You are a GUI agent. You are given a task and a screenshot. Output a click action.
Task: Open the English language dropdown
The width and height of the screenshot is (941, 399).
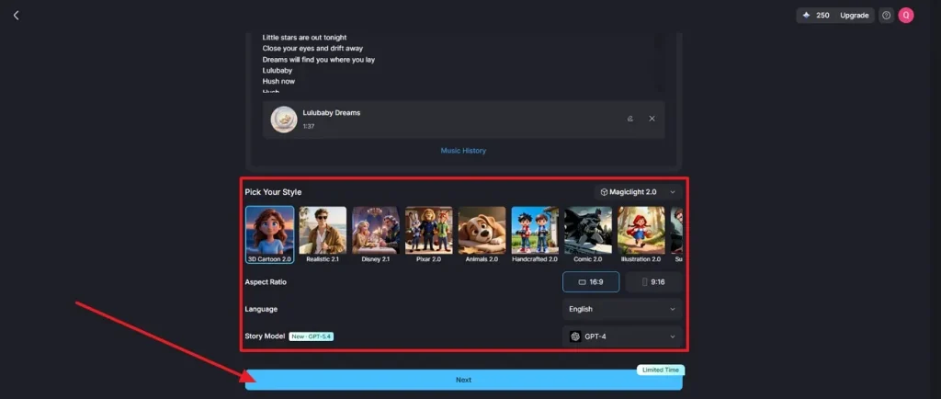(622, 309)
